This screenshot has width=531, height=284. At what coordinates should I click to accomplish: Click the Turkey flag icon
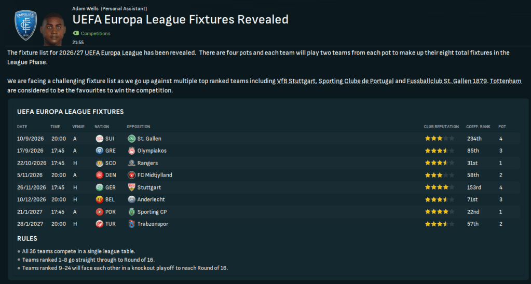[100, 224]
